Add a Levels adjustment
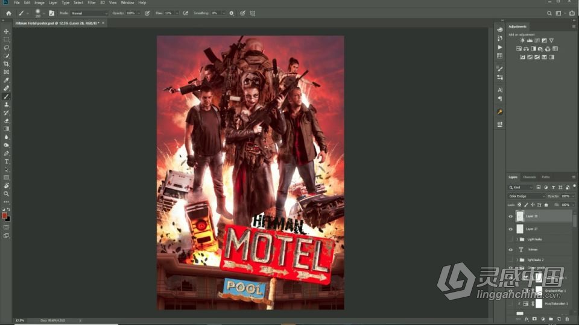This screenshot has height=325, width=579. pyautogui.click(x=530, y=40)
